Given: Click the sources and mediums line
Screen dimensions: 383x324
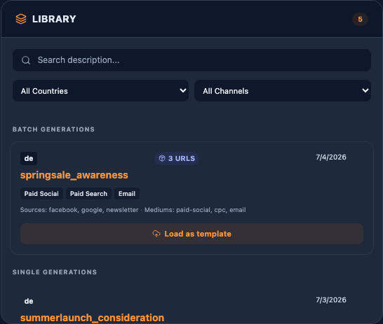Looking at the screenshot, I should pyautogui.click(x=133, y=210).
